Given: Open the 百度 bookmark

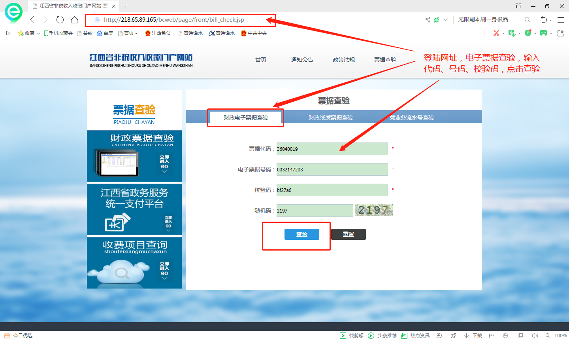Looking at the screenshot, I should tap(105, 33).
